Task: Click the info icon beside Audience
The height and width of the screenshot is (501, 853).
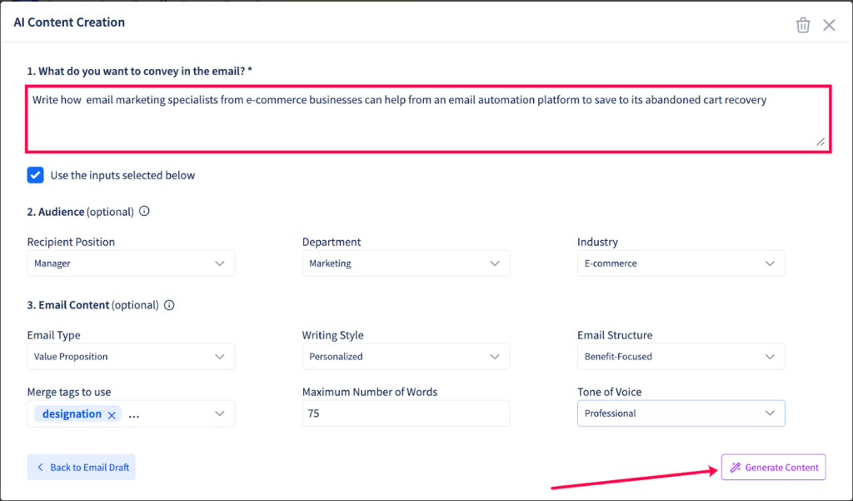Action: (x=143, y=212)
